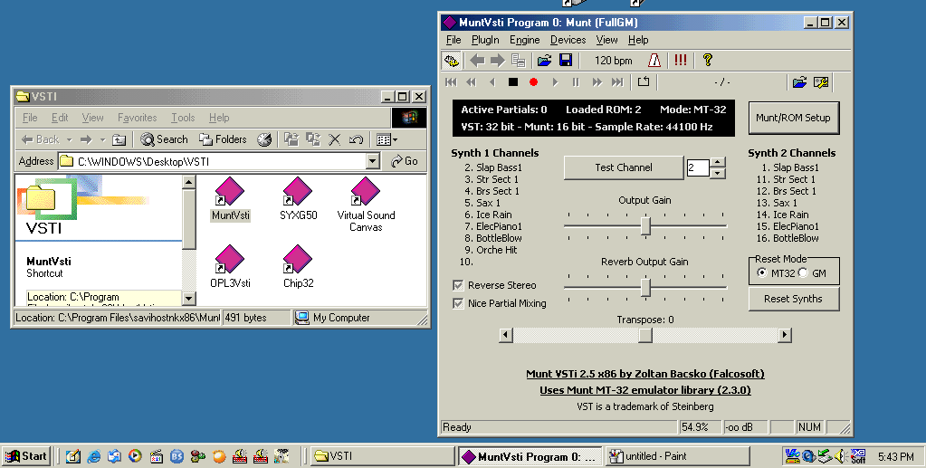This screenshot has width=926, height=468.
Task: Toggle the Nice Partial Mixing checkbox
Action: click(458, 303)
